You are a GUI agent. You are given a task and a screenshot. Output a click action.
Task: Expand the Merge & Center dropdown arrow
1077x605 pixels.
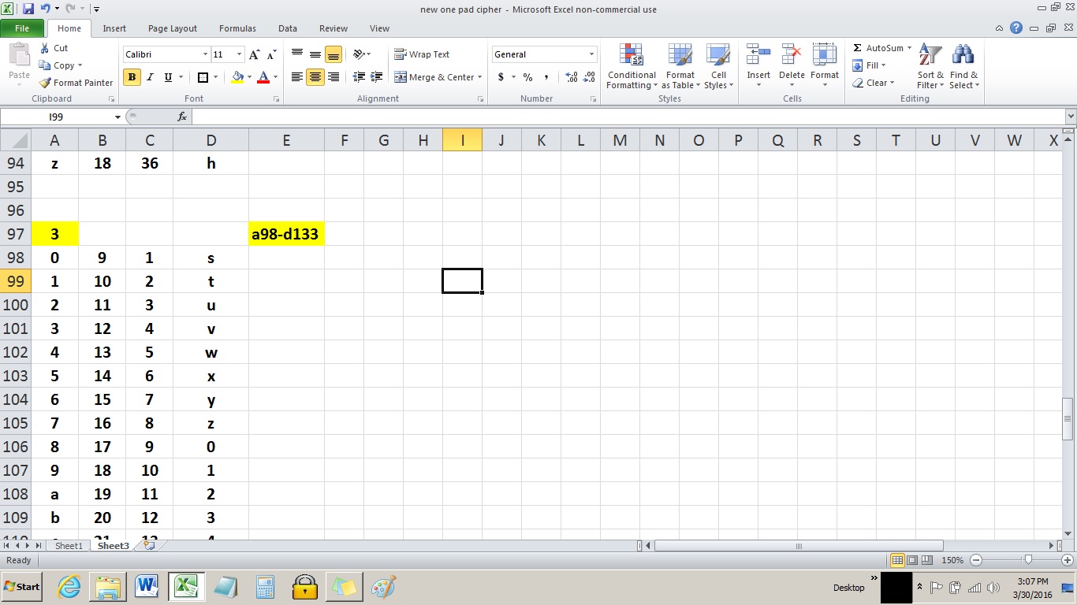[480, 77]
